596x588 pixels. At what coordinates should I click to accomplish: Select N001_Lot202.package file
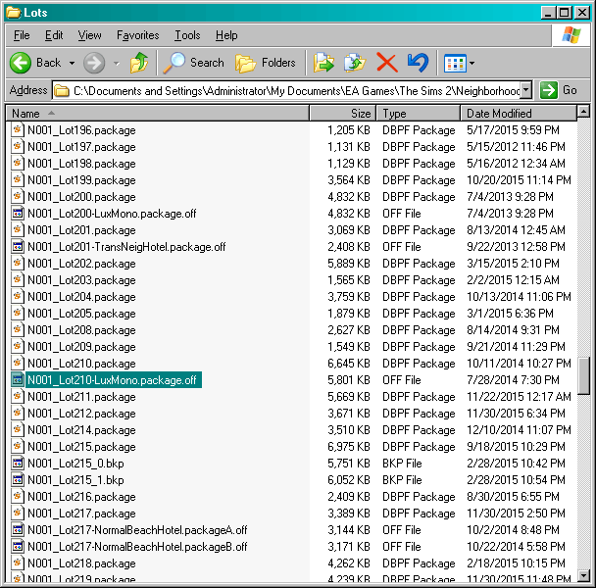pos(81,264)
